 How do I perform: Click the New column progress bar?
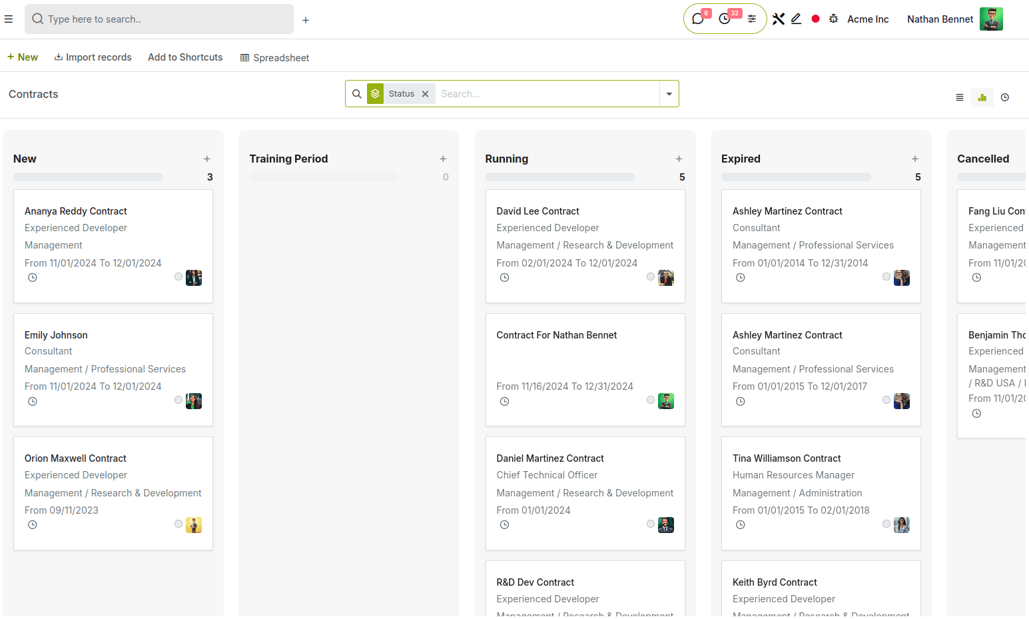89,177
